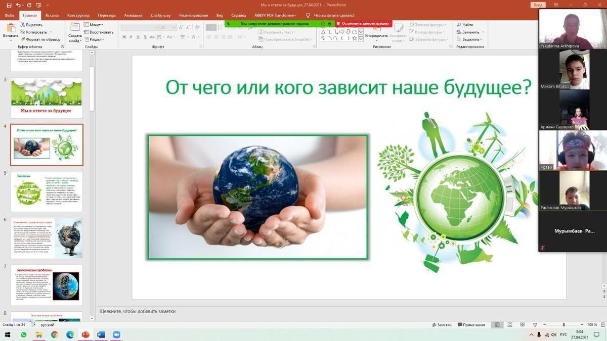This screenshot has width=607, height=341.
Task: Click the Cut (Вырезать) scissors icon
Action: (23, 25)
